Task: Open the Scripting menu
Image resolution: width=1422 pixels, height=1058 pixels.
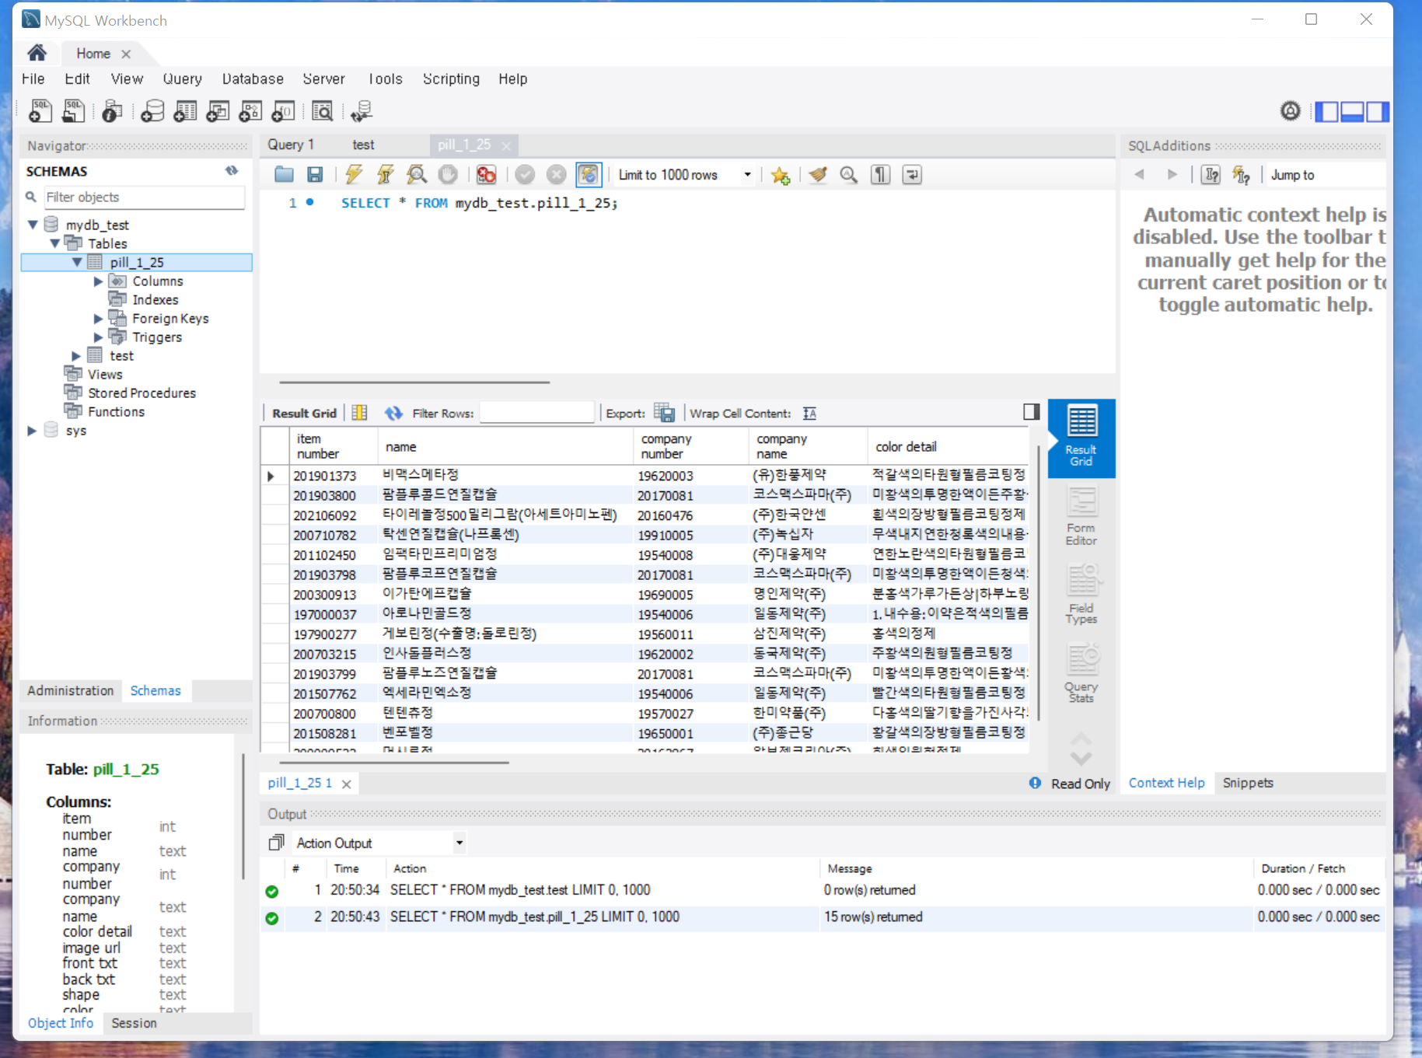Action: (451, 79)
